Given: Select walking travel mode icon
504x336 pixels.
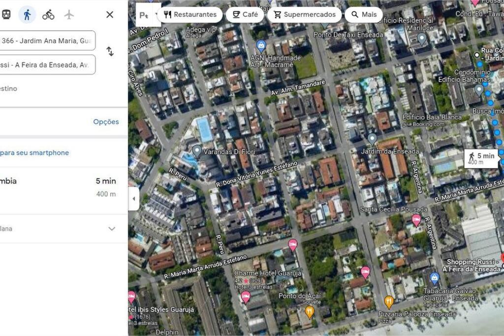Looking at the screenshot, I should (x=27, y=14).
